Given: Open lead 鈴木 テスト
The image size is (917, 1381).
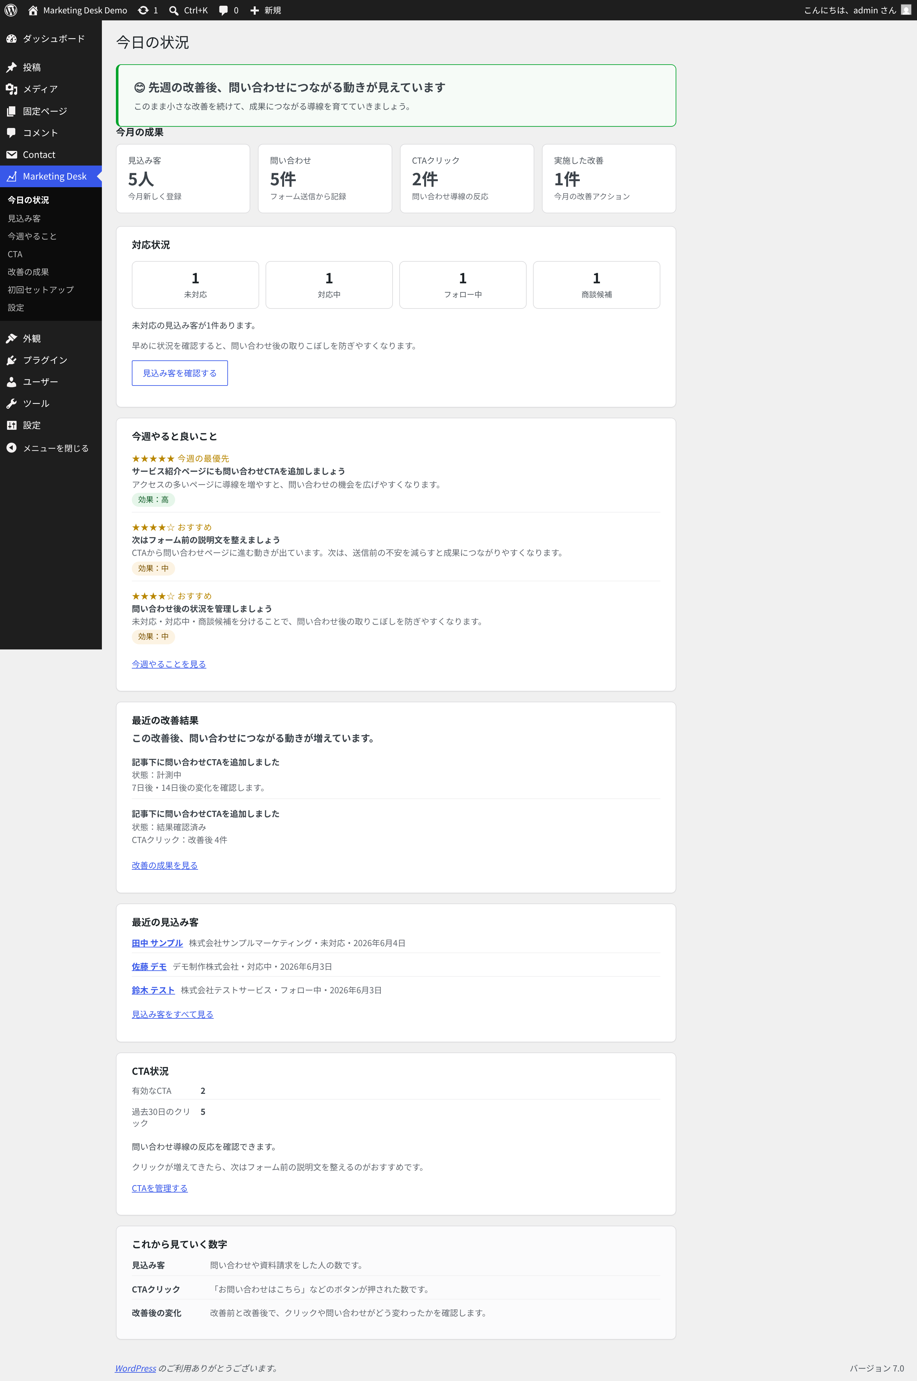Looking at the screenshot, I should (153, 990).
